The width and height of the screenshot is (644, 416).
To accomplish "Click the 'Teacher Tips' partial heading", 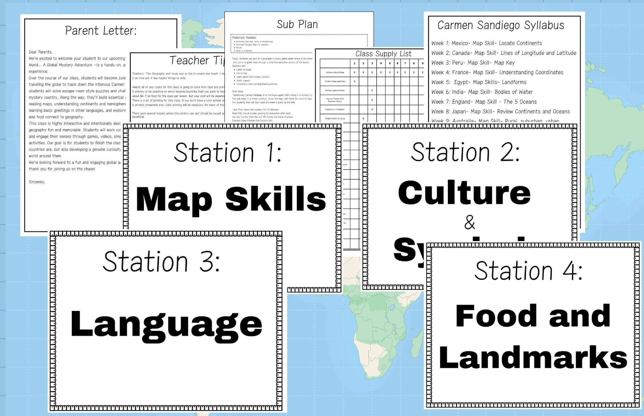I will pyautogui.click(x=197, y=60).
